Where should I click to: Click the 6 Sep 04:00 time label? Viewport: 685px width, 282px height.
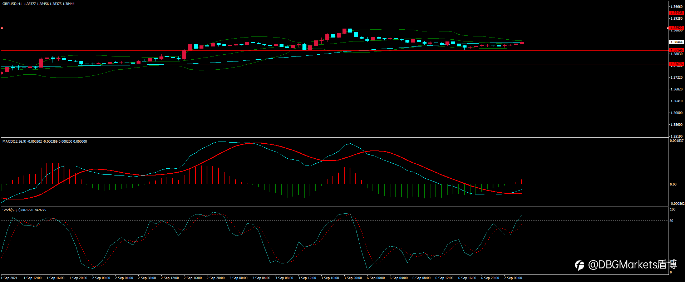[399, 278]
